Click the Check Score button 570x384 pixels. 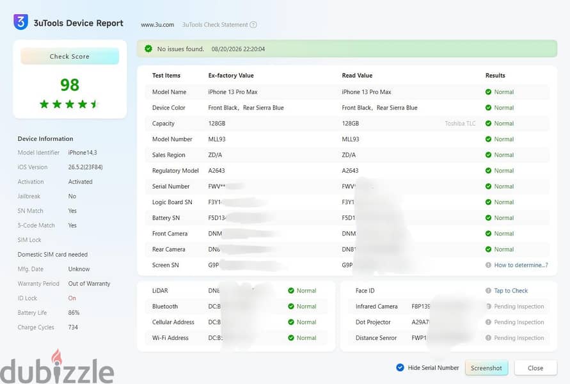70,56
